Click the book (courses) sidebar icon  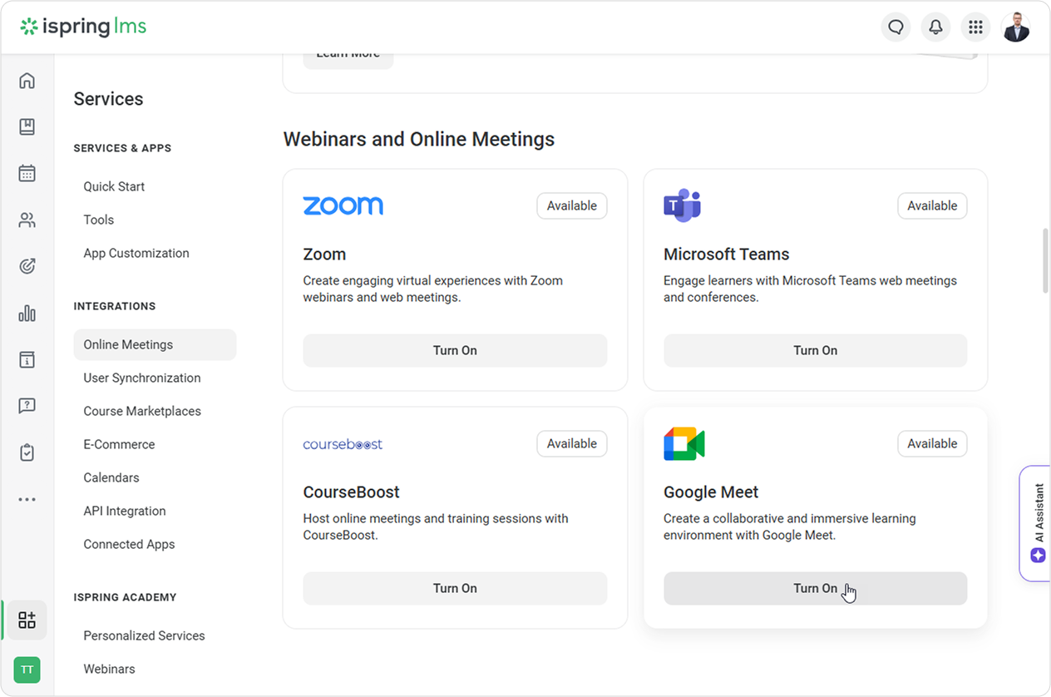(27, 126)
